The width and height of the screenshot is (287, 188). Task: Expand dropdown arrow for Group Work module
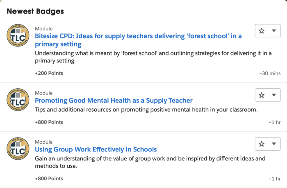pyautogui.click(x=274, y=144)
